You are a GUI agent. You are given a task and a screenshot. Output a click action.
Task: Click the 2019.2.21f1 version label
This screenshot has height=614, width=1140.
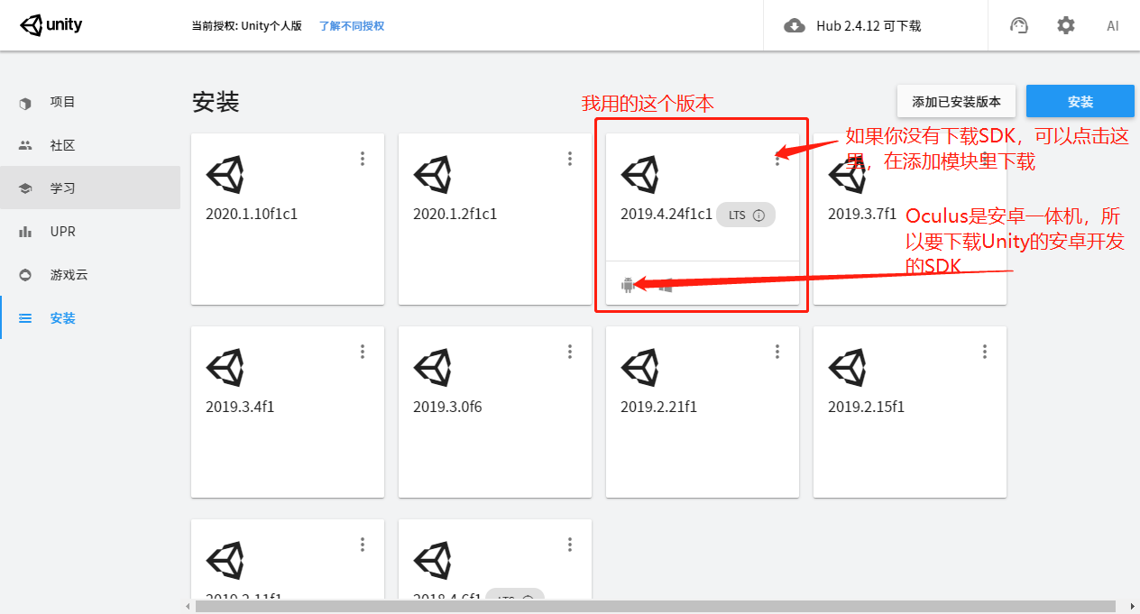click(x=658, y=408)
